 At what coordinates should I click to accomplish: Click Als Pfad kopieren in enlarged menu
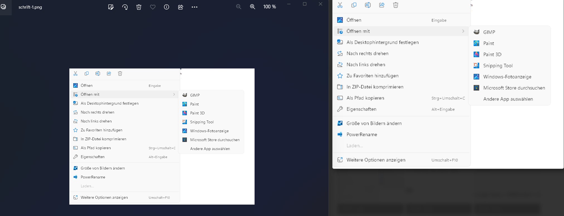click(401, 98)
